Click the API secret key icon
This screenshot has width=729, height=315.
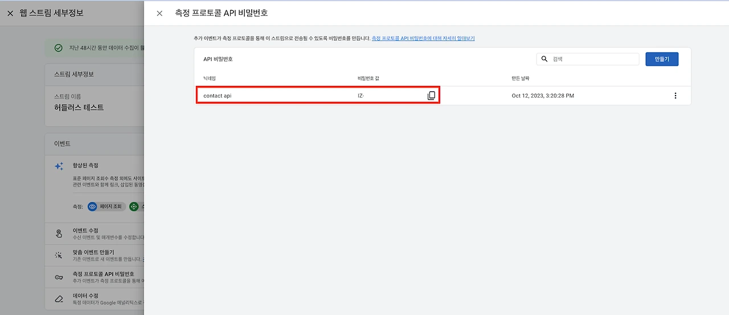(x=59, y=277)
